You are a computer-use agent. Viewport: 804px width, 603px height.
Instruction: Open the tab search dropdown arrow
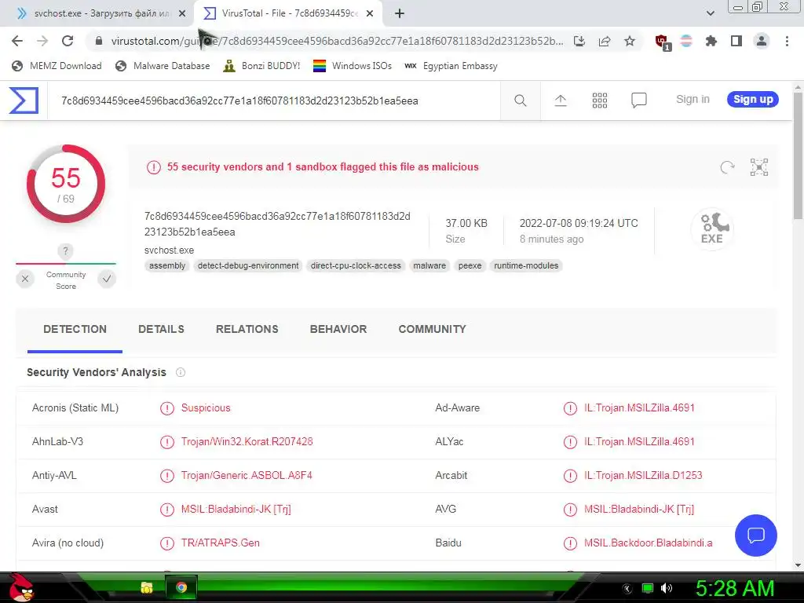point(710,13)
